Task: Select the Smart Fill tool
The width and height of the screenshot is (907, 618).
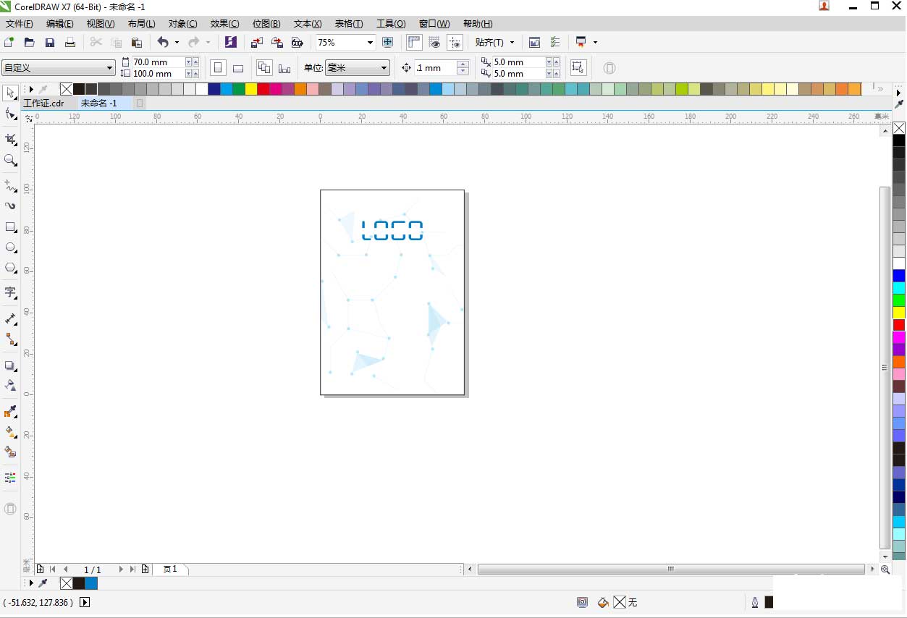Action: [x=10, y=452]
